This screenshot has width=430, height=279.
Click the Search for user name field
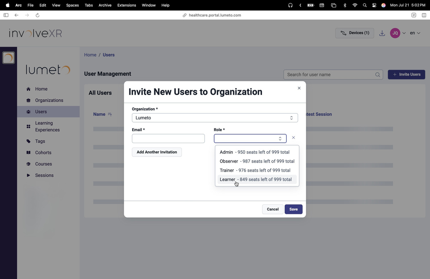(333, 75)
